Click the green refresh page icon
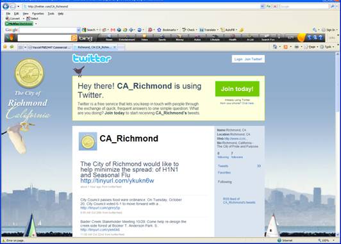341x244 pixels. coord(269,6)
